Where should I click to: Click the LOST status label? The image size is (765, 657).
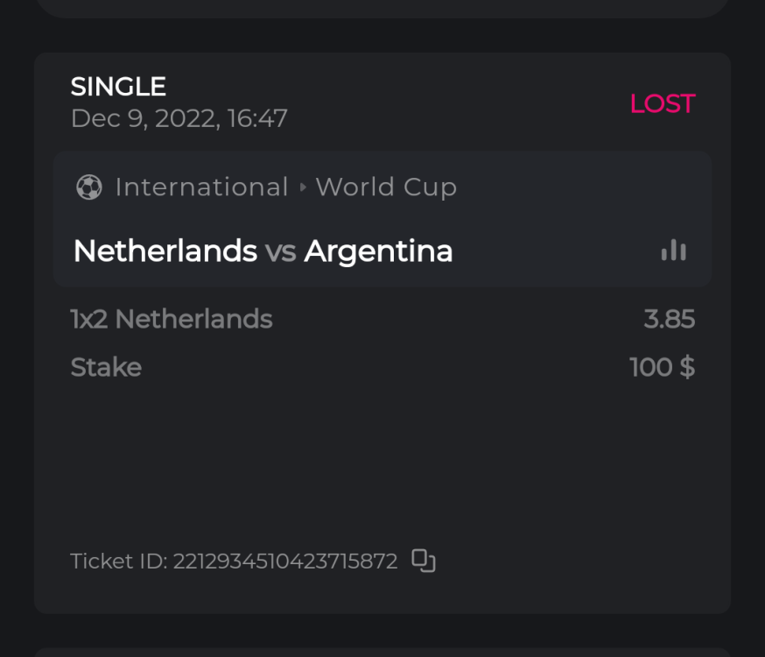(663, 103)
